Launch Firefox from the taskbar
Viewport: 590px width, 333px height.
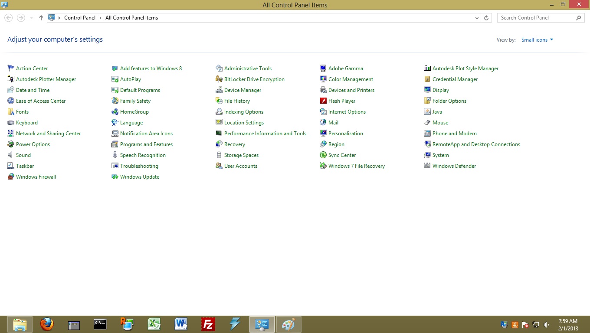[x=46, y=324]
